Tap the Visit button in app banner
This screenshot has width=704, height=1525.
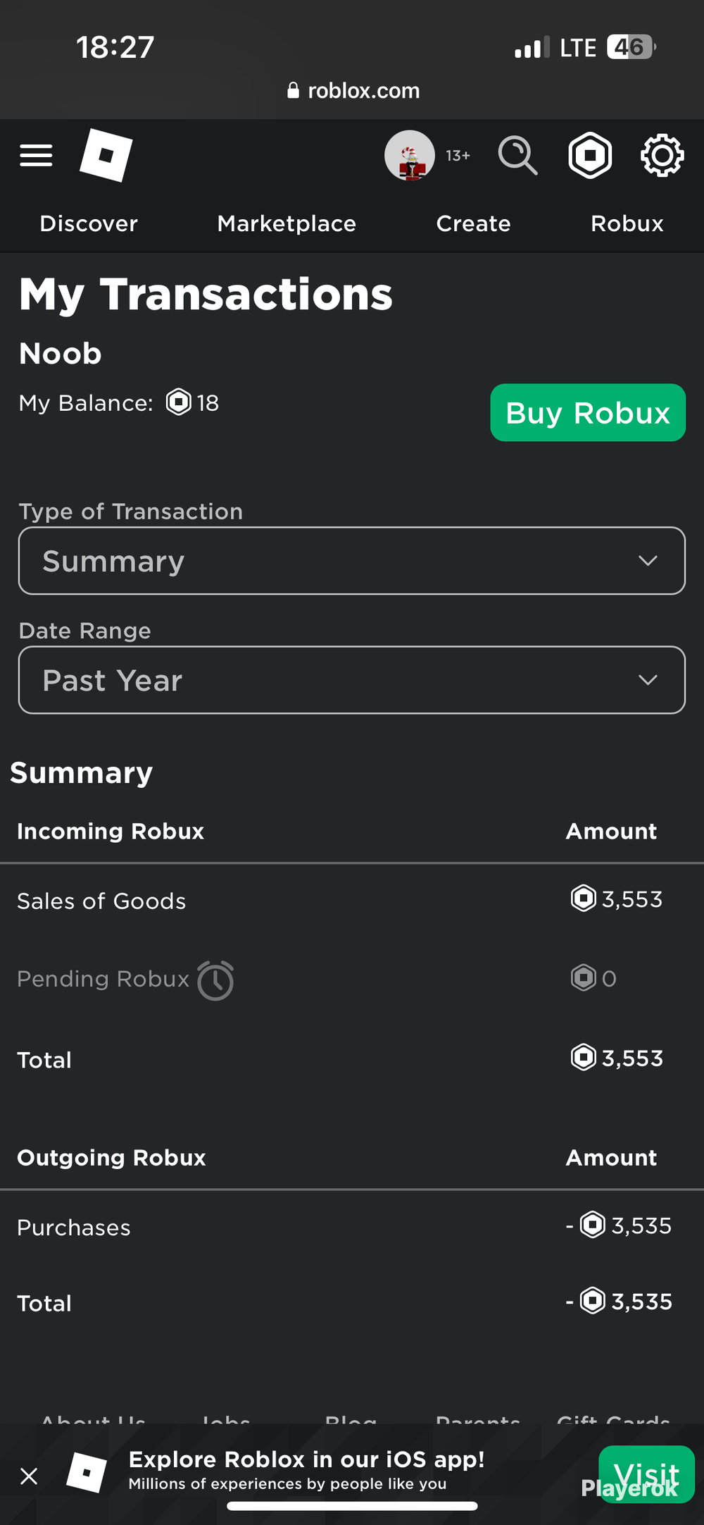click(x=646, y=1474)
